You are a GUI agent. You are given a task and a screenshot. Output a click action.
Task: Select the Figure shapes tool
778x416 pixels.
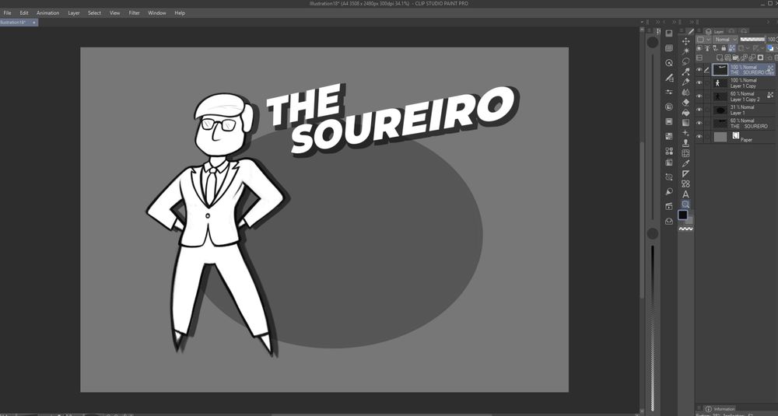tap(685, 184)
